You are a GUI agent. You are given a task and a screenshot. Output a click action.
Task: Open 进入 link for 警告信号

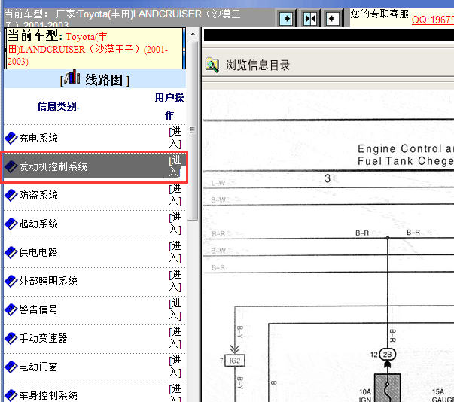[x=175, y=309]
